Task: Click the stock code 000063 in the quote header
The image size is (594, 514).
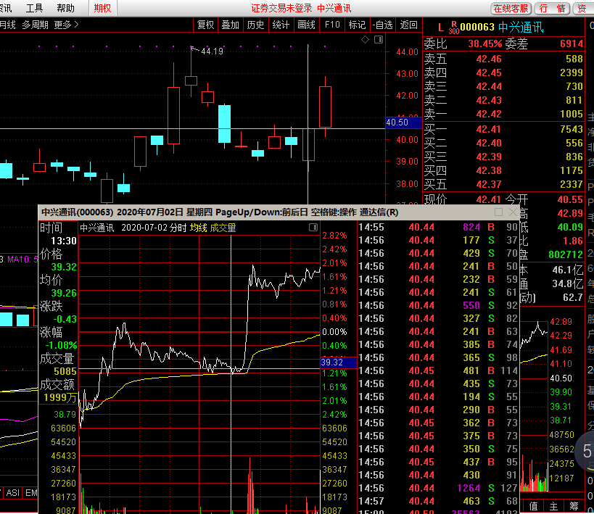Action: pyautogui.click(x=477, y=28)
